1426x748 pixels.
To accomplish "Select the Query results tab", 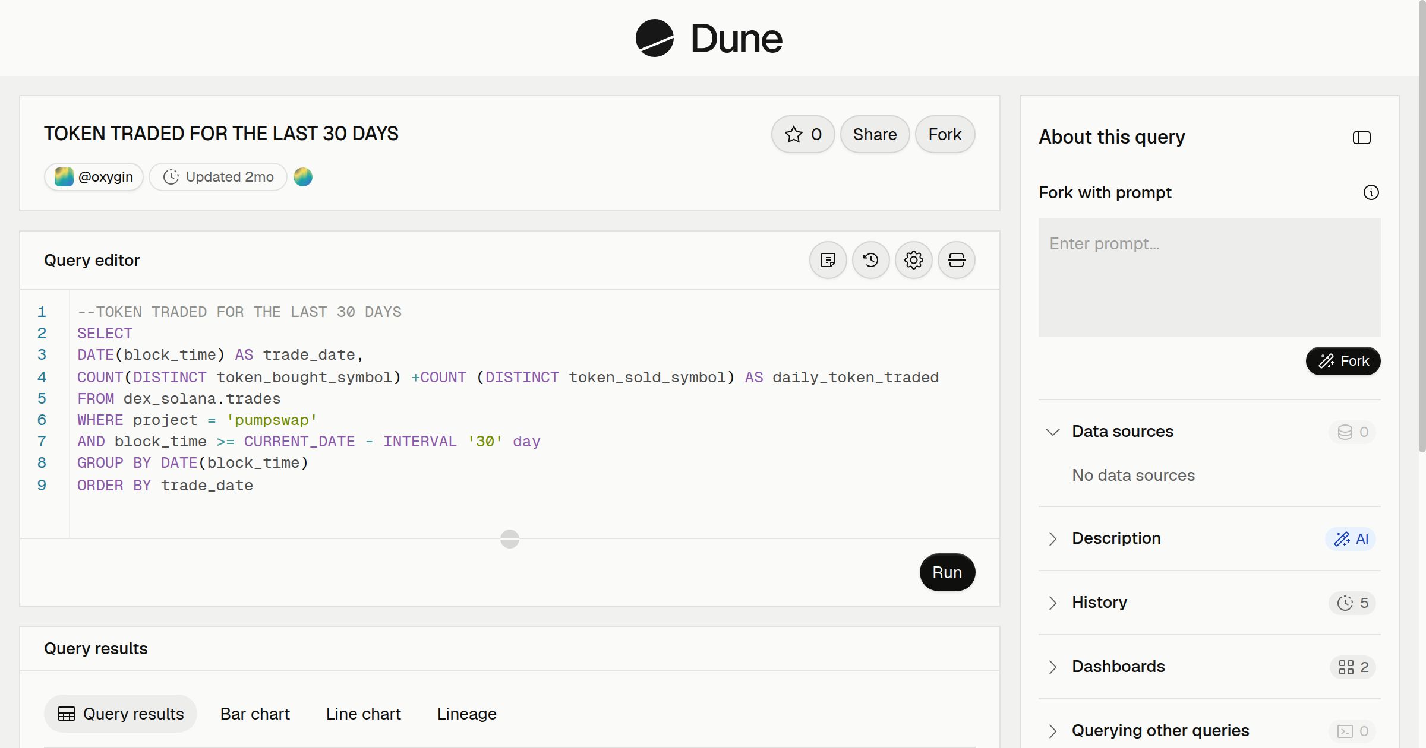I will [x=121, y=714].
